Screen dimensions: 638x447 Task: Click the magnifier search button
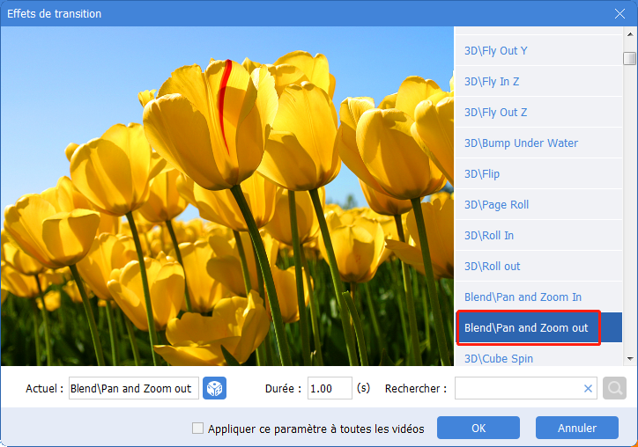(614, 388)
